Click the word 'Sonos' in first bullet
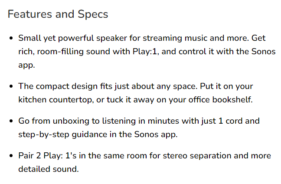Screen dimensions: 281x184 click(264, 52)
